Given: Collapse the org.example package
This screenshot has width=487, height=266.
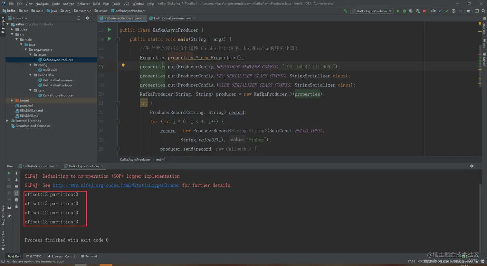Looking at the screenshot, I should [26, 50].
